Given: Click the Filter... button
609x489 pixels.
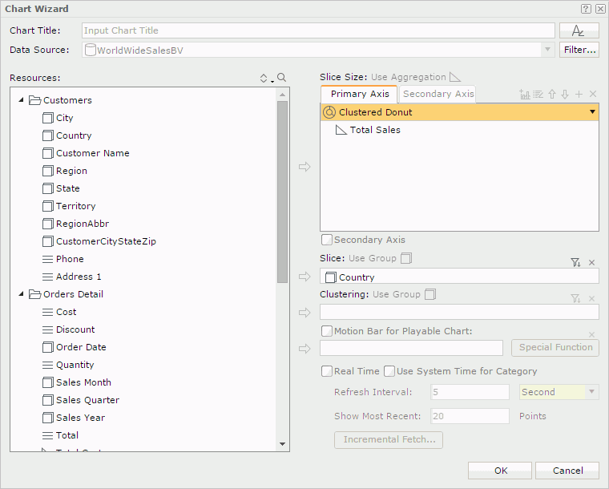Looking at the screenshot, I should tap(579, 50).
